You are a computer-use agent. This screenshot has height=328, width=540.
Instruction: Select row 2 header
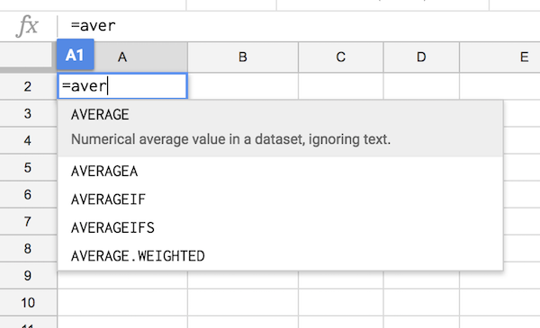(28, 86)
